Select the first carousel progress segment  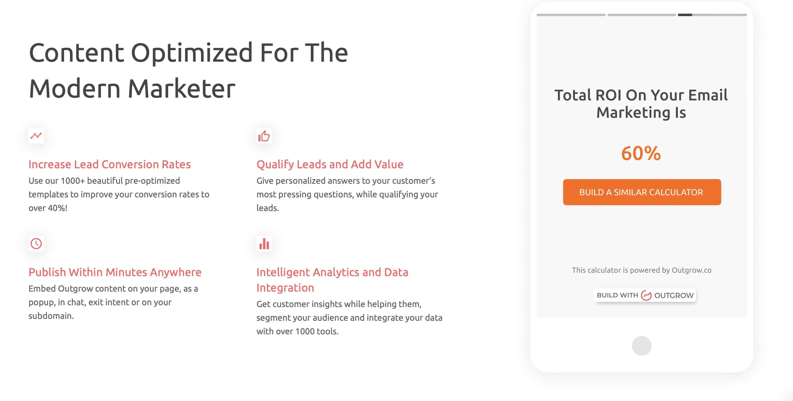(571, 15)
